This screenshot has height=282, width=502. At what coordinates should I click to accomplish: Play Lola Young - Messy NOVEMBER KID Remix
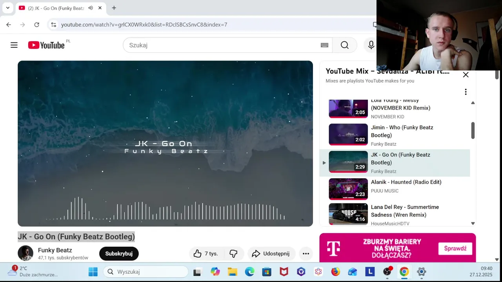[401, 104]
